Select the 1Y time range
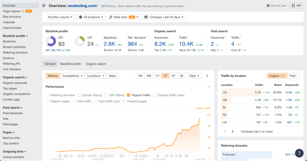 pos(157,76)
